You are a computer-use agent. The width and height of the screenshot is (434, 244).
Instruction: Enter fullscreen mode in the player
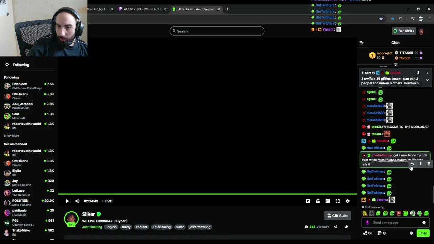pyautogui.click(x=338, y=201)
